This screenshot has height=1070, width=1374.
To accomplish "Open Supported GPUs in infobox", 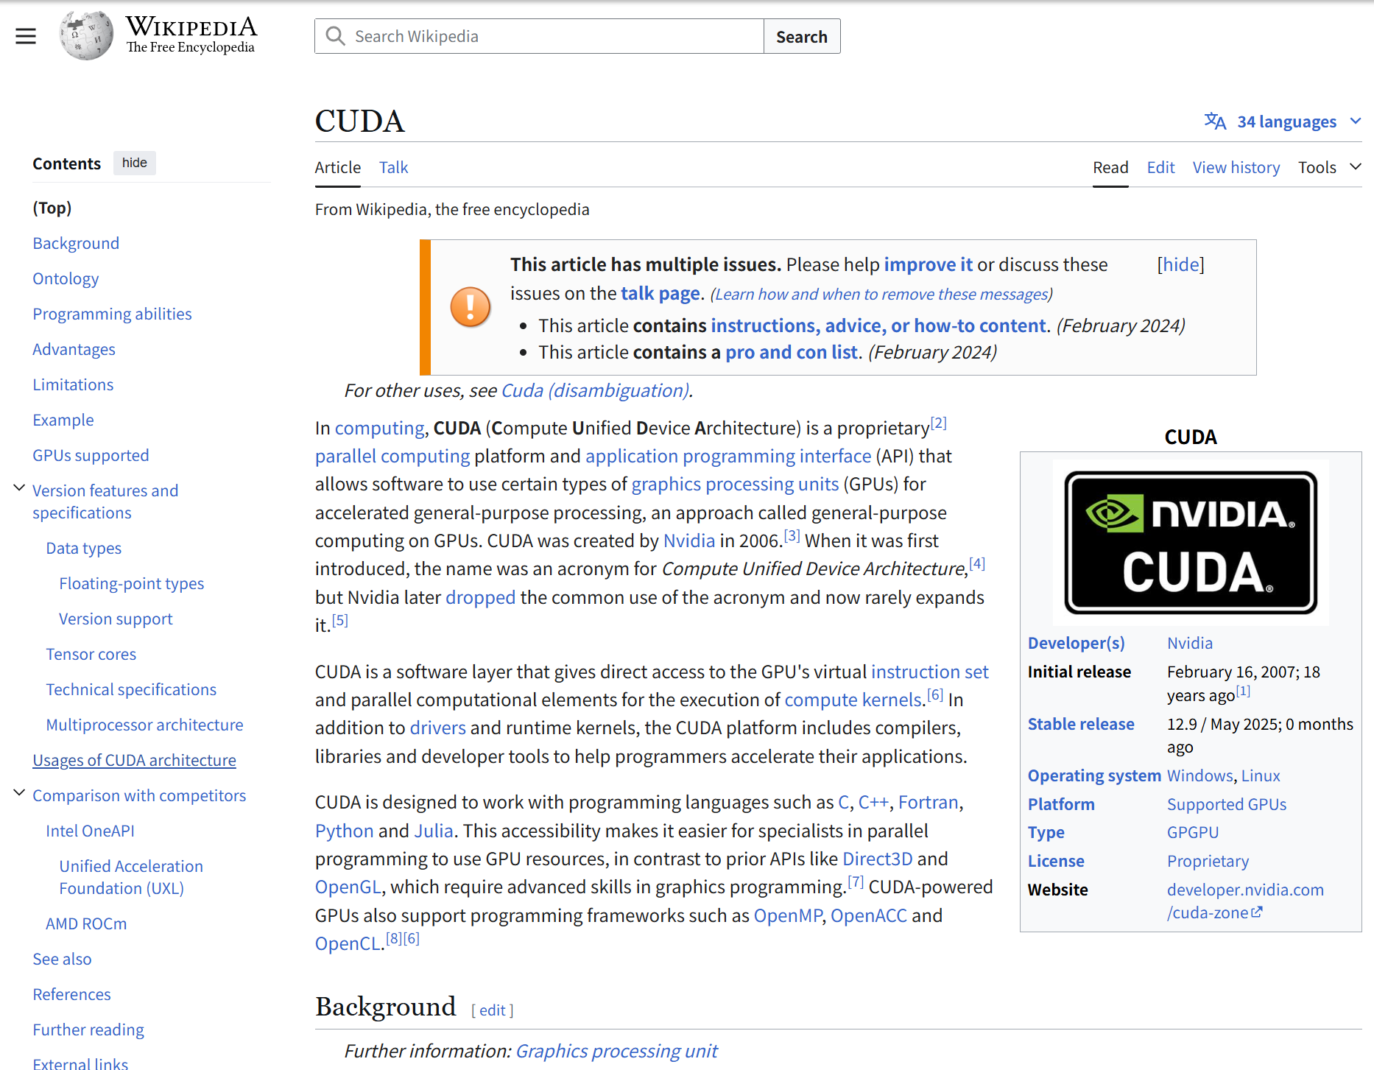I will tap(1227, 804).
